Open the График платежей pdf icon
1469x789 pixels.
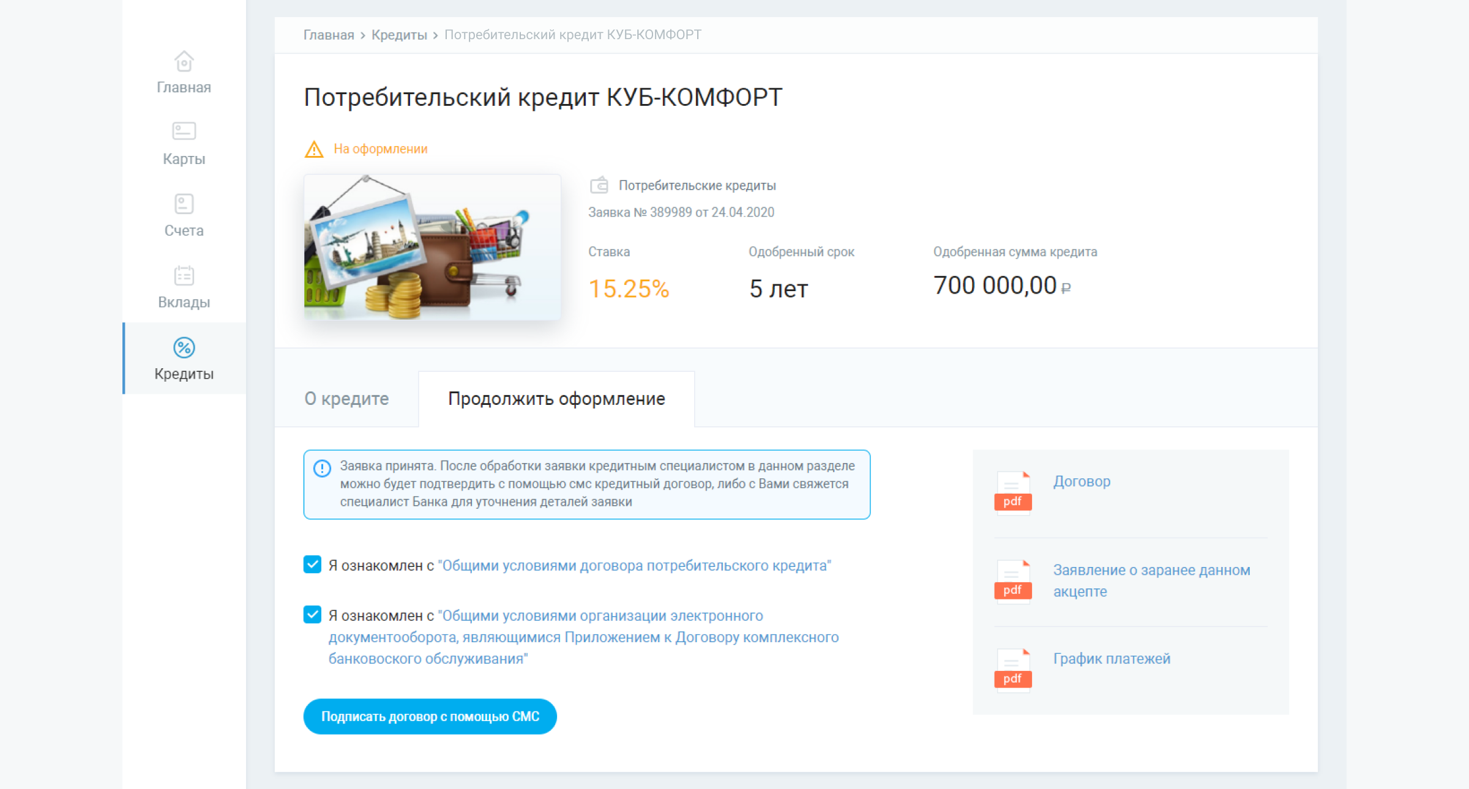point(1013,670)
